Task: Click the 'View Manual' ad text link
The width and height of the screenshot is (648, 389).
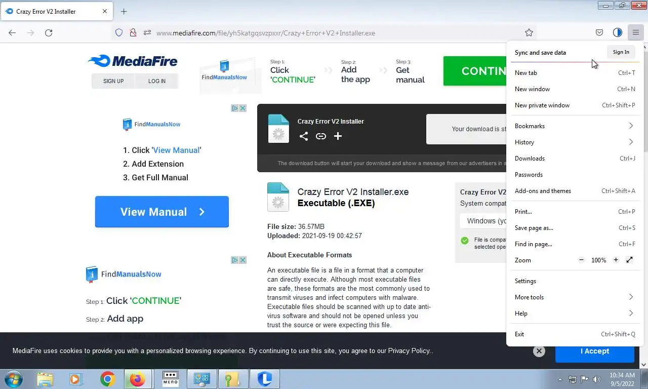Action: (176, 150)
